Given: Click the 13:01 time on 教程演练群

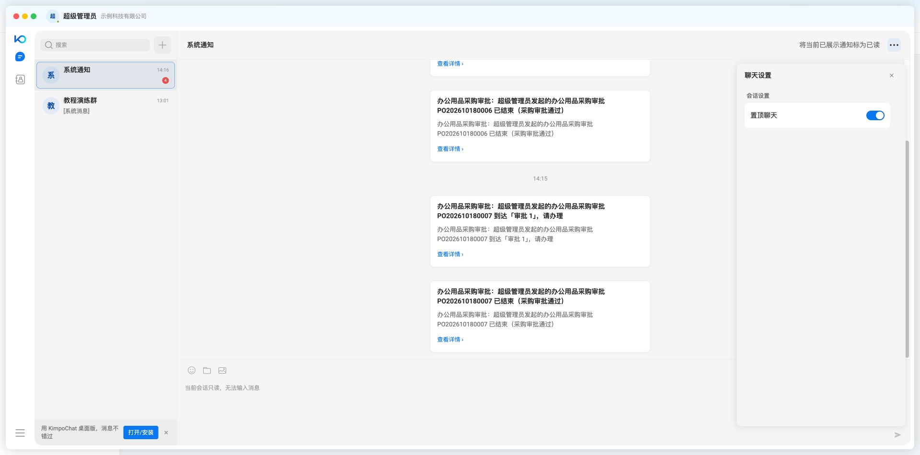Looking at the screenshot, I should (x=163, y=101).
